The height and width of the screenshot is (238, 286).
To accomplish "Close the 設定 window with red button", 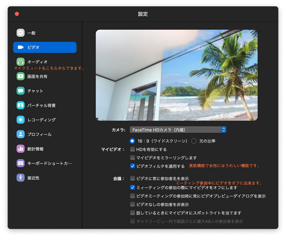I will (x=17, y=14).
